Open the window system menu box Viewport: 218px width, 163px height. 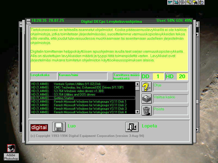pos(29,21)
